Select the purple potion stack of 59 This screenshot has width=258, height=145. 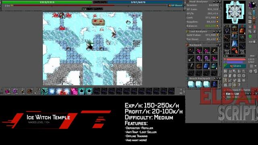pyautogui.click(x=199, y=58)
